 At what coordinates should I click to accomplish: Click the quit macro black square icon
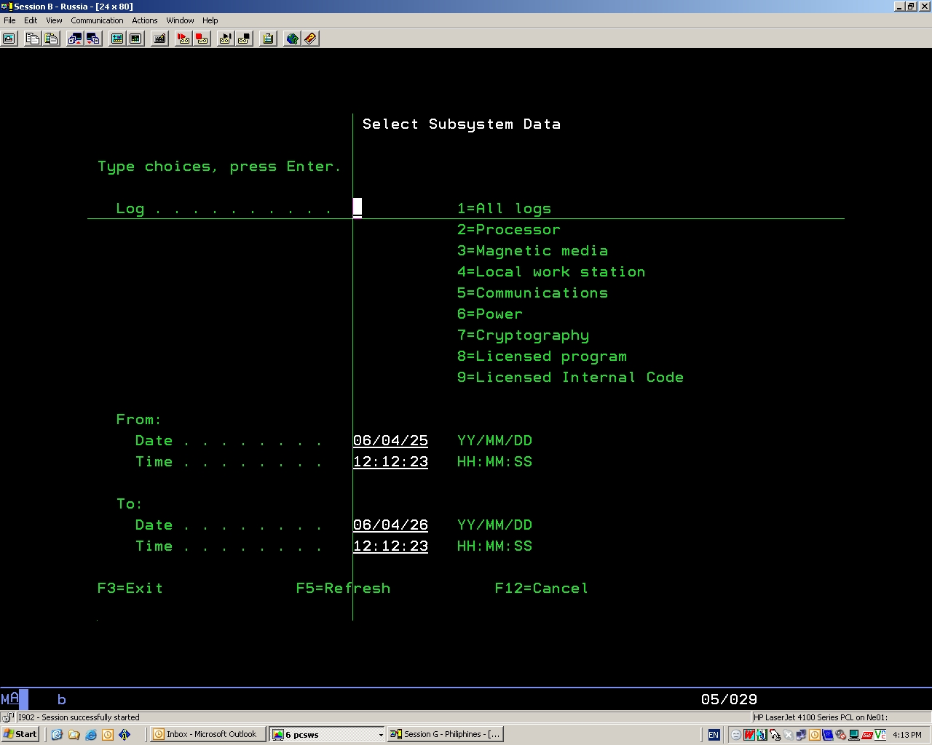(244, 39)
